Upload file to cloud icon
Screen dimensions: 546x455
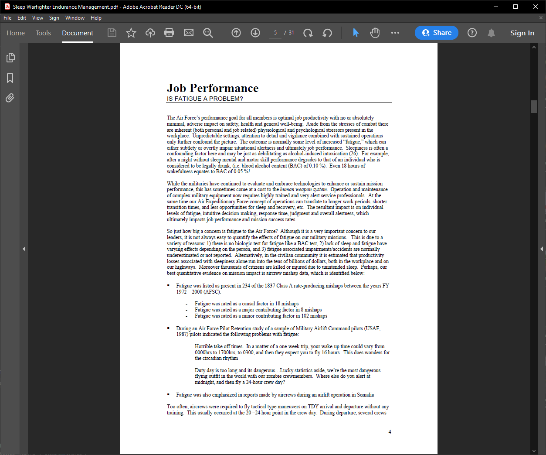coord(150,33)
